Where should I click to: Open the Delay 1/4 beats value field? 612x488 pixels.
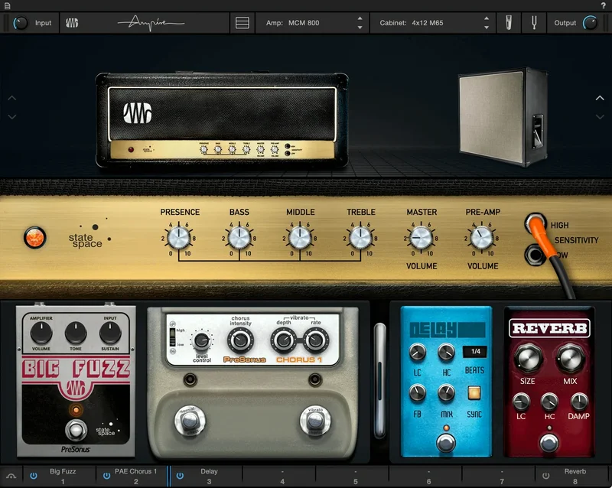coord(475,352)
